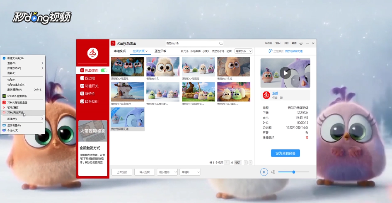Expand the 查看(V) submenu arrow
392x203 pixels.
(42, 63)
